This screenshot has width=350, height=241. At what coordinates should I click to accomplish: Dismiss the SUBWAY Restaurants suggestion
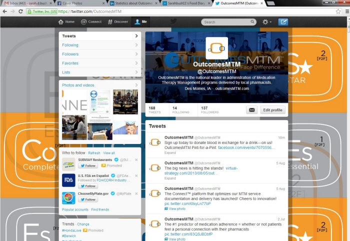tap(137, 160)
